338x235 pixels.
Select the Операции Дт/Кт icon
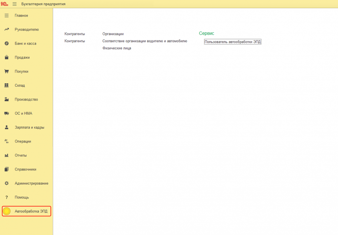[7, 141]
